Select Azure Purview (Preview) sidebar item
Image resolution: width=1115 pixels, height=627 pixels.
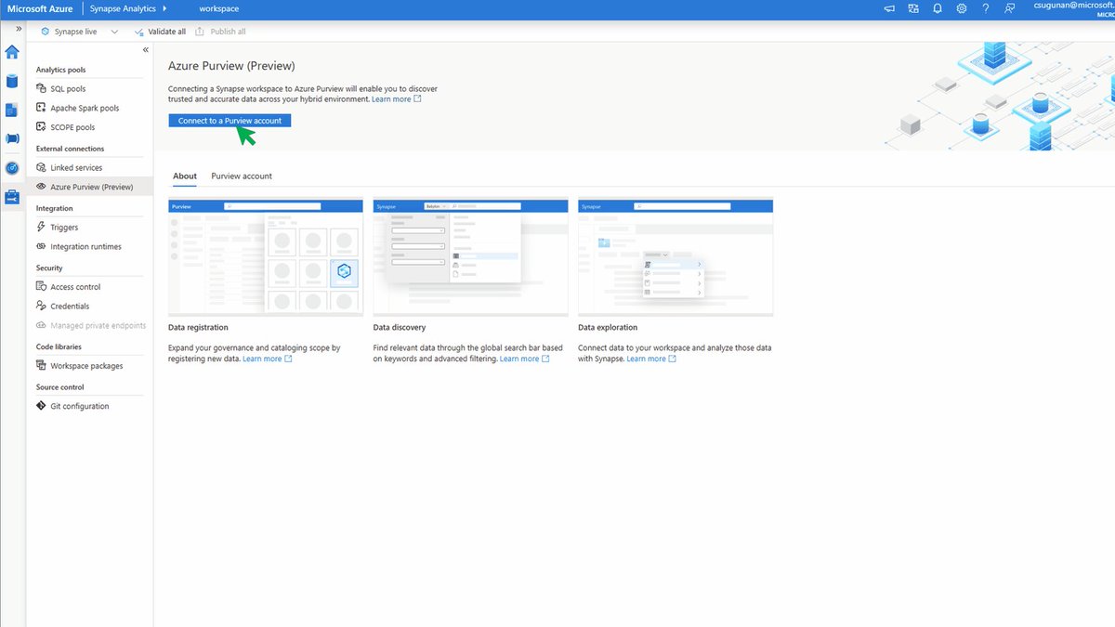(x=89, y=187)
